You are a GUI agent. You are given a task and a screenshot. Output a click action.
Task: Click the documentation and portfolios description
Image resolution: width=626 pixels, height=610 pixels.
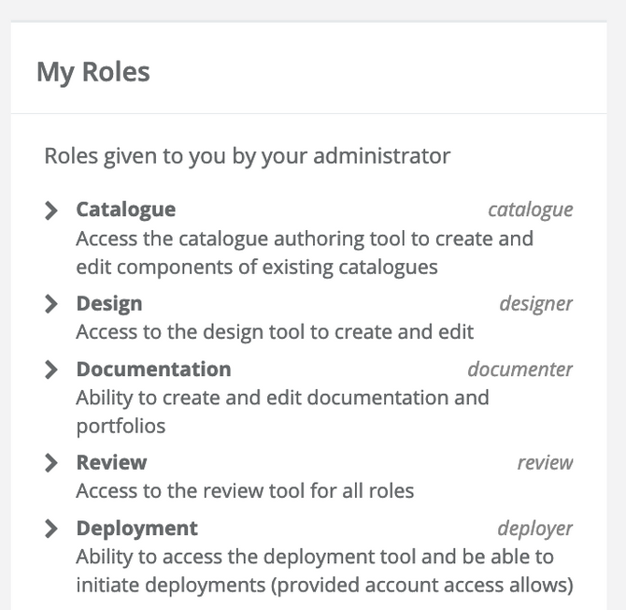(282, 412)
